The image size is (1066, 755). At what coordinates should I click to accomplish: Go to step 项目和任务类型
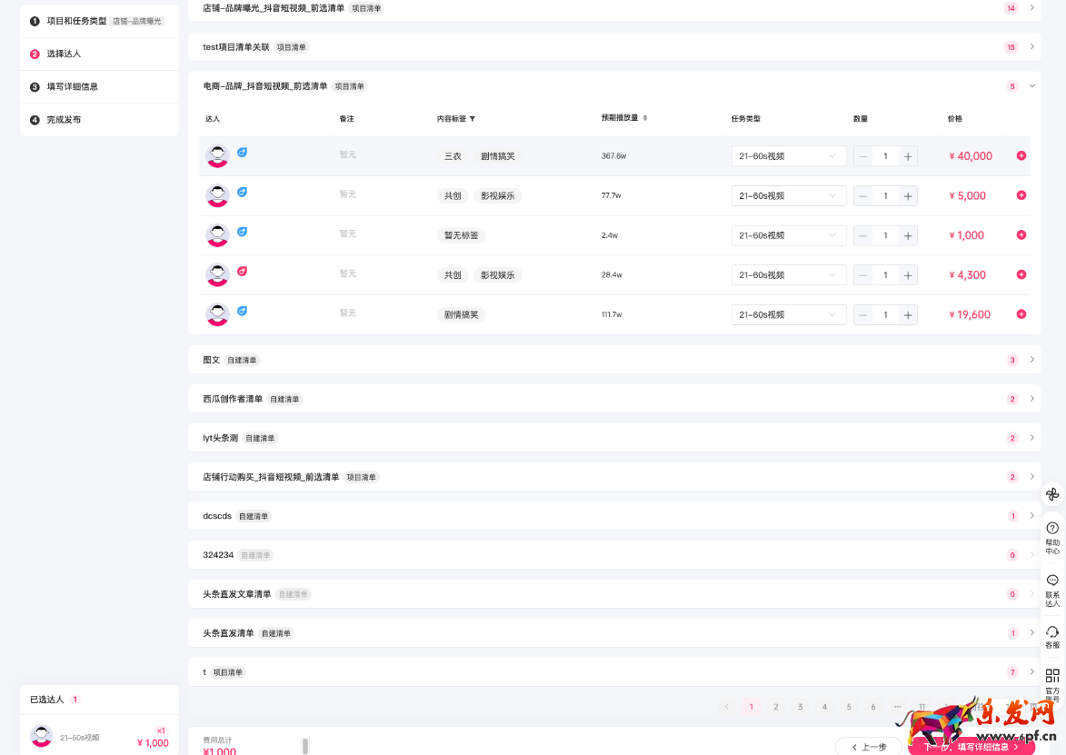tap(76, 21)
